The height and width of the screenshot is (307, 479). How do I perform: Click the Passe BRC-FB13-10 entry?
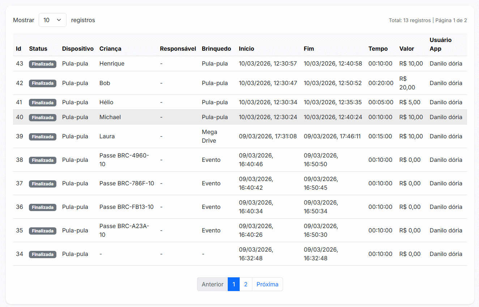(x=126, y=207)
